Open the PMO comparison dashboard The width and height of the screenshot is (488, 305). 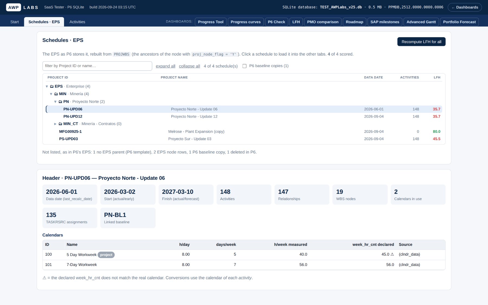[323, 22]
